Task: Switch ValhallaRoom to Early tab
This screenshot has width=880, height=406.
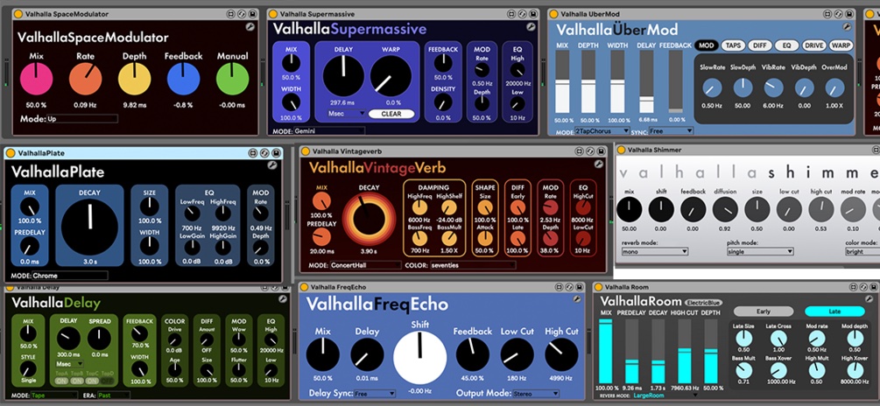Action: (x=764, y=311)
